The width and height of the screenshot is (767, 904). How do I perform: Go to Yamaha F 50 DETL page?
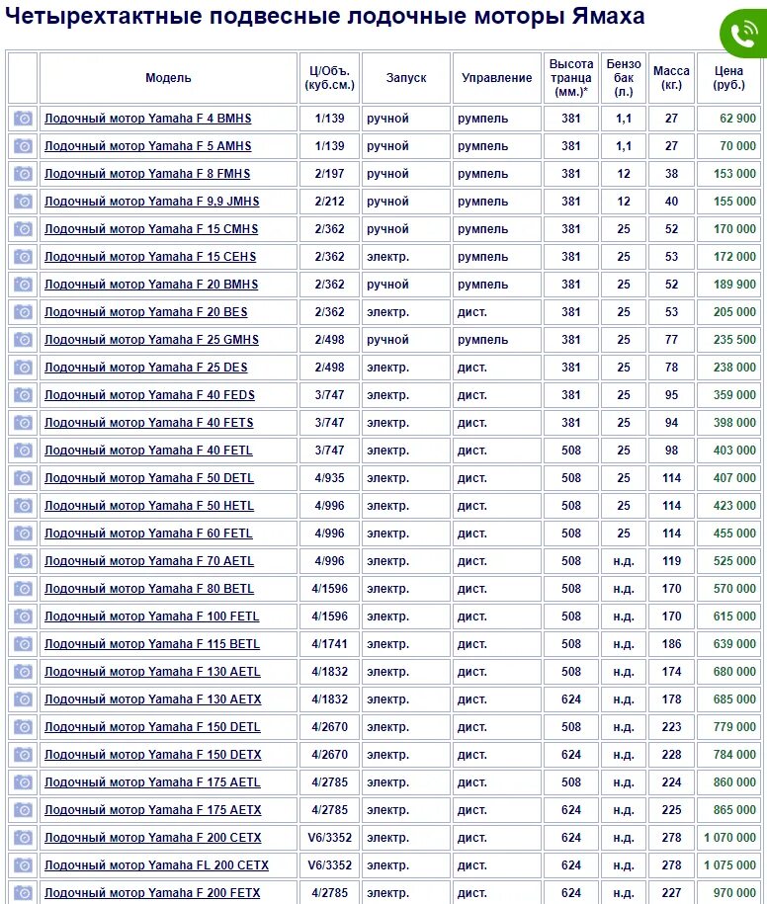tap(149, 478)
